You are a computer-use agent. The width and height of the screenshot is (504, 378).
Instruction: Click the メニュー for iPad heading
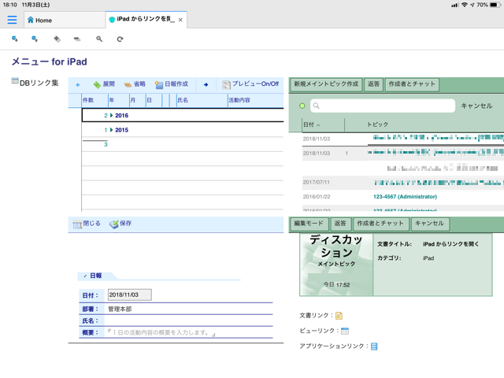pyautogui.click(x=50, y=61)
